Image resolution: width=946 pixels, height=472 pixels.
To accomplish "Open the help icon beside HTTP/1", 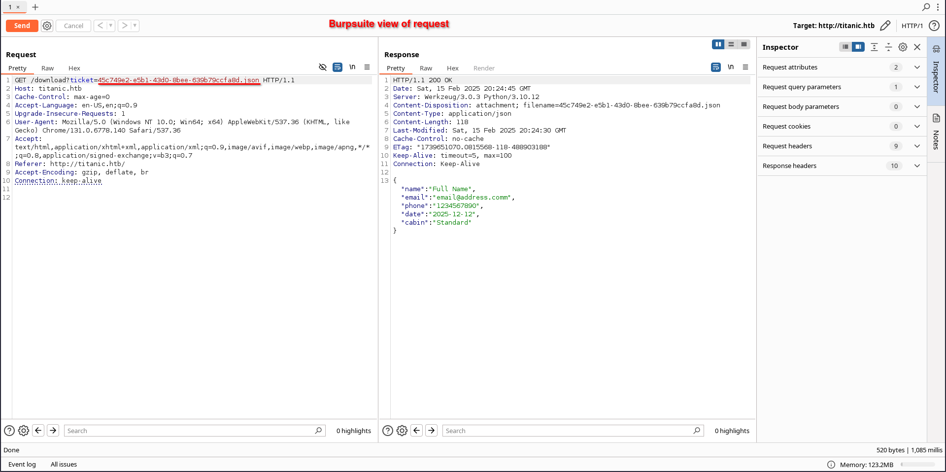I will (x=934, y=26).
